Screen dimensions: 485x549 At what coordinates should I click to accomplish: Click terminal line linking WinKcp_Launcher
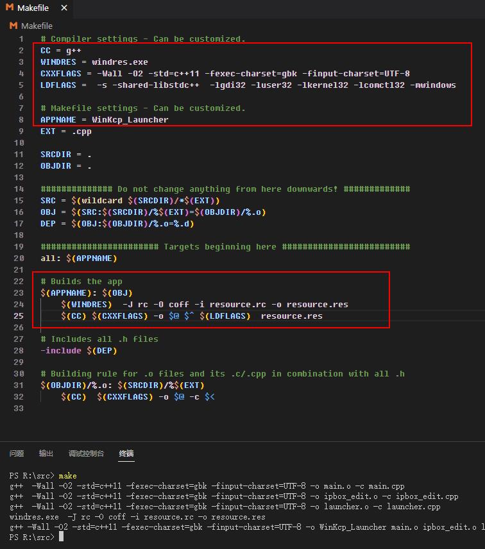click(x=247, y=527)
